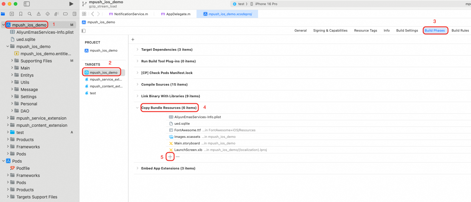
Task: Click the source control branch icon
Action: [84, 4]
